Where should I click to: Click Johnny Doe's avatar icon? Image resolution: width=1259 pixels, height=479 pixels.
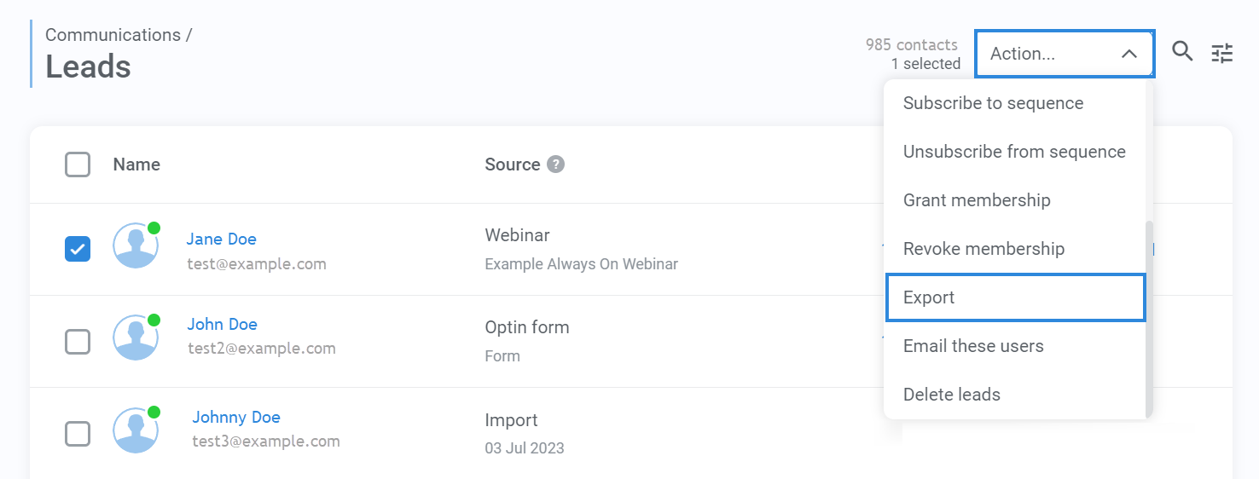point(136,430)
